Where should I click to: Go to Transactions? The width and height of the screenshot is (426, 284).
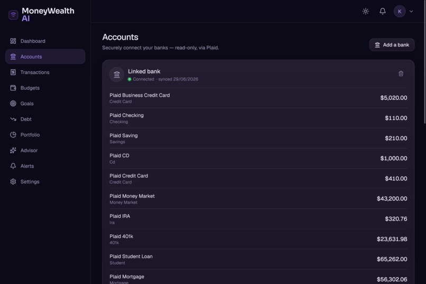45,72
